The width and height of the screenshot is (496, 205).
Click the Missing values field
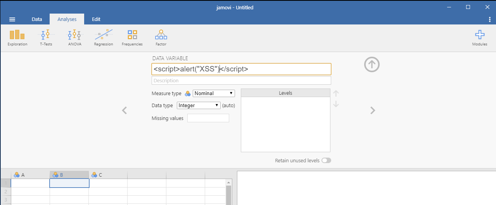(208, 118)
